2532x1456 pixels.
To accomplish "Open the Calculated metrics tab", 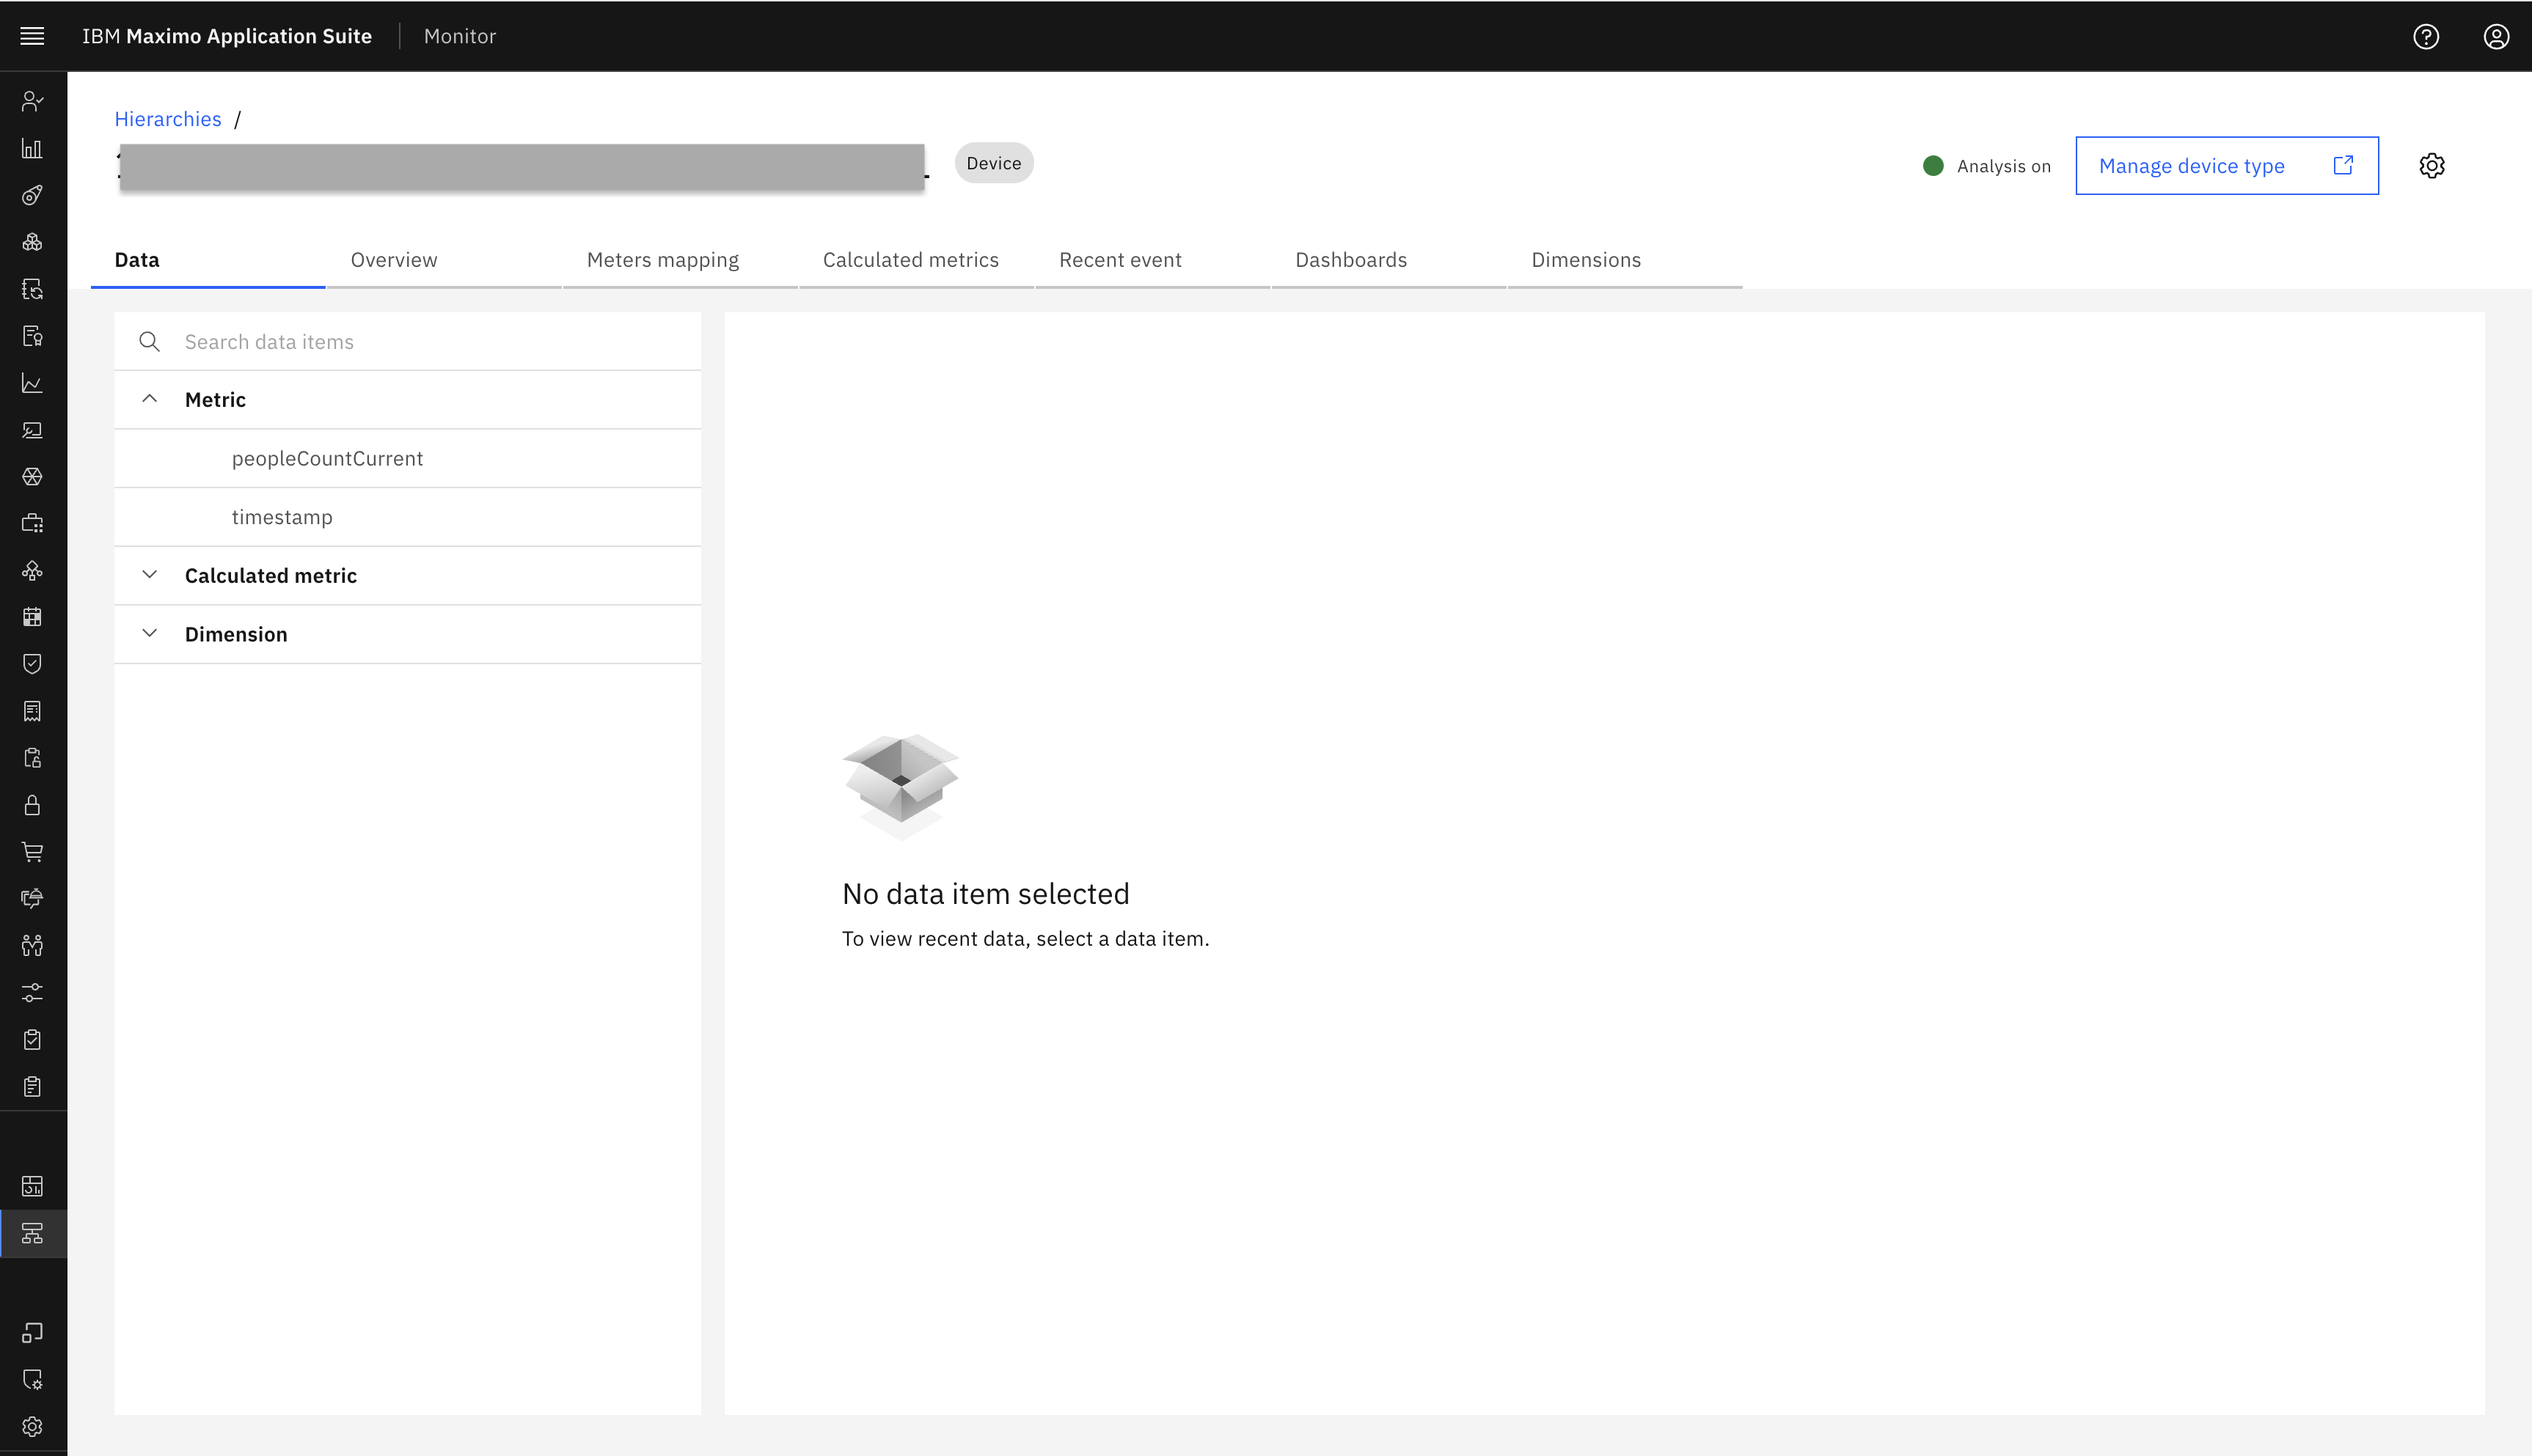I will point(916,260).
